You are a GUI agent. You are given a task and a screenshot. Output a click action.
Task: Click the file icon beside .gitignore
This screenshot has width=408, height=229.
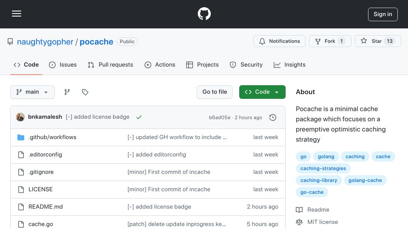21,172
